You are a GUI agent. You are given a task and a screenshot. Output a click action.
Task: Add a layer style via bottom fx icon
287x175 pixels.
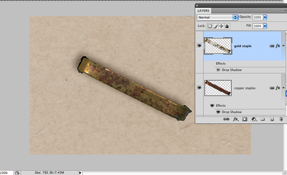(x=235, y=120)
